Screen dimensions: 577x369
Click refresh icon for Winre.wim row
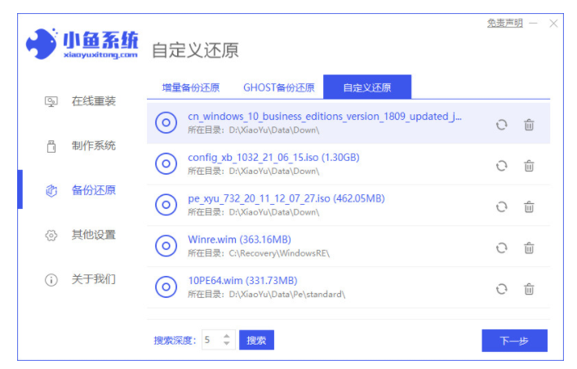(501, 247)
